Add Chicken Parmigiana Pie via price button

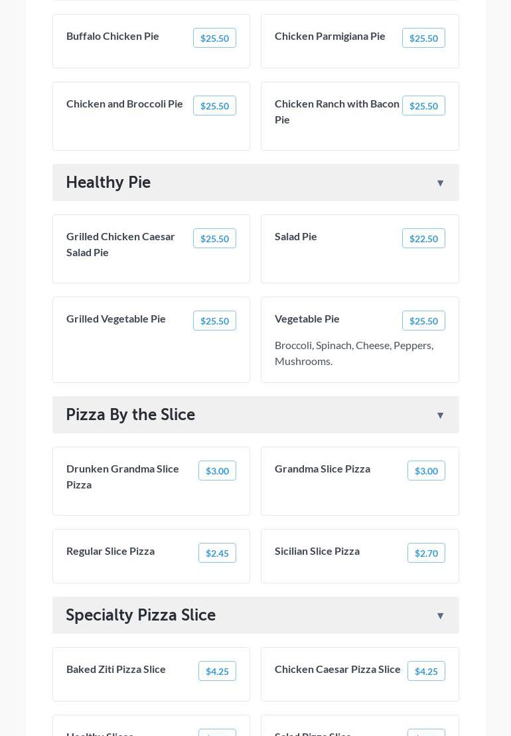423,38
